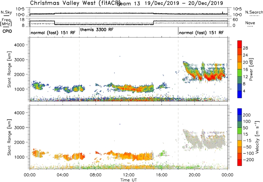Image resolution: width=263 pixels, height=182 pixels.
Task: Click the '28' tick on the power colorbar
Action: tap(245, 48)
